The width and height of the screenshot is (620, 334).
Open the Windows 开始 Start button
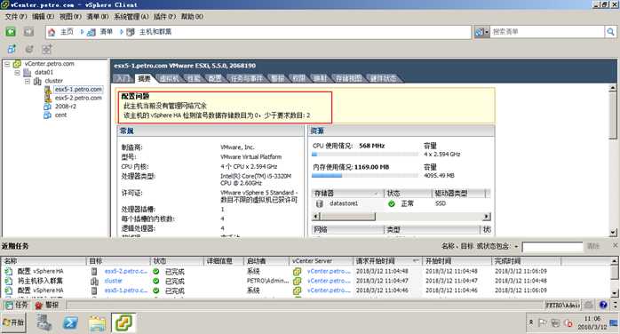pyautogui.click(x=13, y=322)
